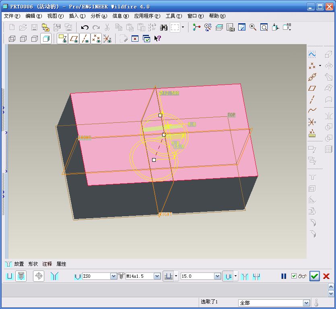Click the ⌀12.509 diameter dimension
The height and width of the screenshot is (309, 336).
point(169,93)
